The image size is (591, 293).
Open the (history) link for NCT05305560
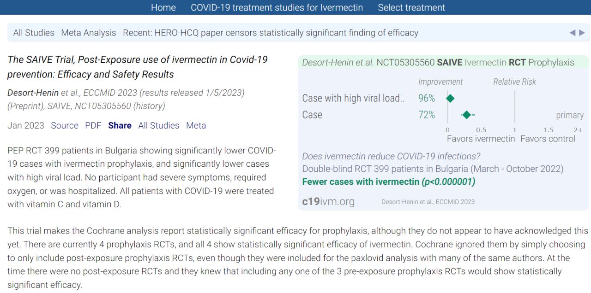(x=149, y=106)
